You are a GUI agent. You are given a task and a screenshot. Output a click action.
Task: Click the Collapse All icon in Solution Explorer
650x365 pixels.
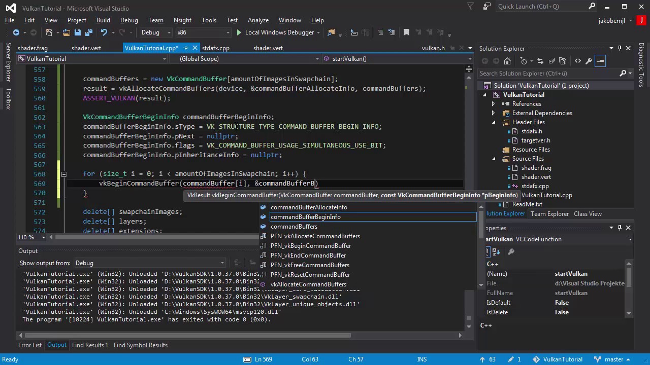pyautogui.click(x=550, y=61)
